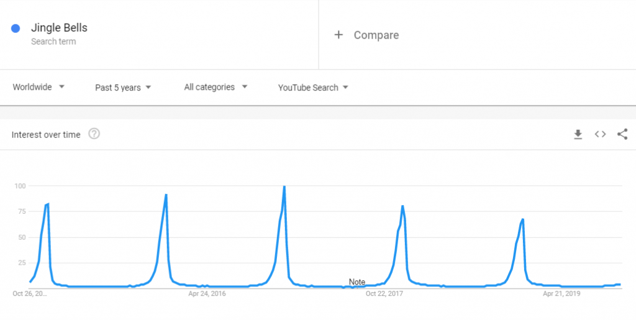Open the All categories dropdown
636x320 pixels.
[x=216, y=87]
